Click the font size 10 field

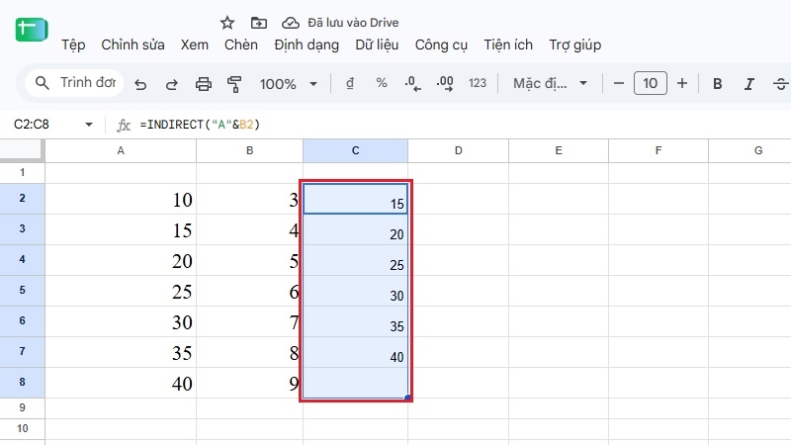click(651, 83)
